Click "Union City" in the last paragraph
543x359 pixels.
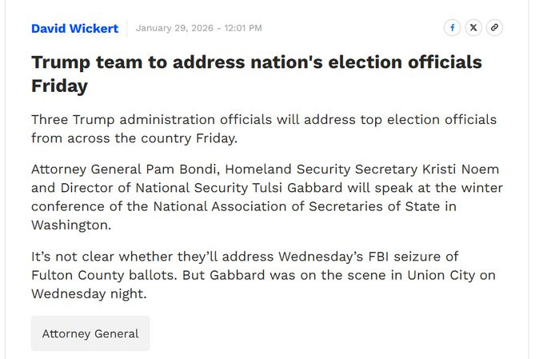pos(441,275)
